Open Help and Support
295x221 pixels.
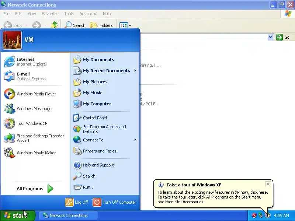pyautogui.click(x=105, y=165)
